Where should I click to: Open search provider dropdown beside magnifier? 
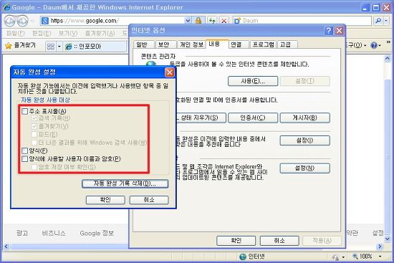pos(386,21)
